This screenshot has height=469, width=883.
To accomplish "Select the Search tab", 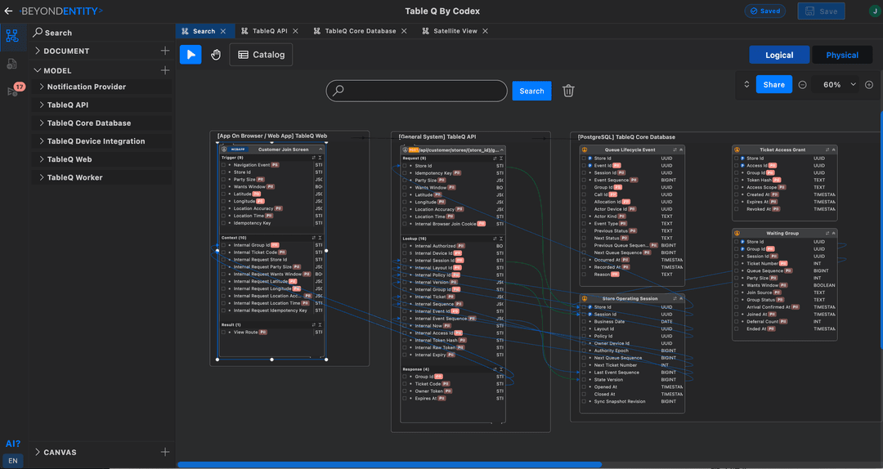I will (204, 31).
